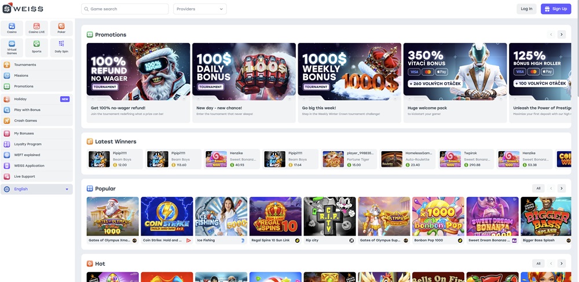Open the Casino category icon
Viewport: 579px width, 282px height.
(x=12, y=28)
